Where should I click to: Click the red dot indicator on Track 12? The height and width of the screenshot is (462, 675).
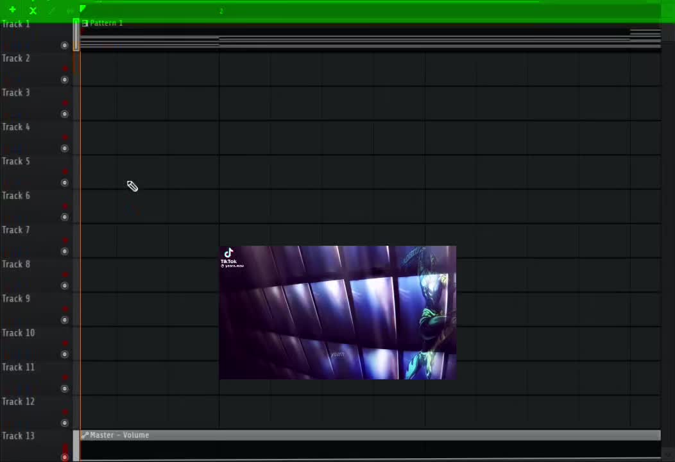click(65, 411)
